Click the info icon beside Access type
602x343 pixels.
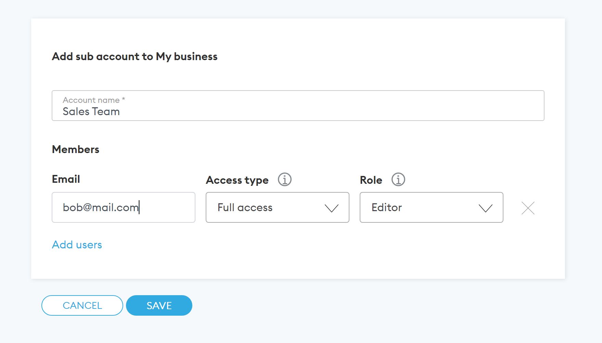285,179
